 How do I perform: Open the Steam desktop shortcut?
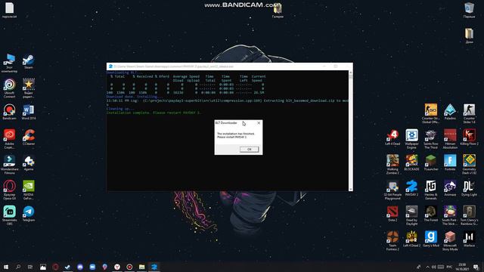pyautogui.click(x=29, y=61)
